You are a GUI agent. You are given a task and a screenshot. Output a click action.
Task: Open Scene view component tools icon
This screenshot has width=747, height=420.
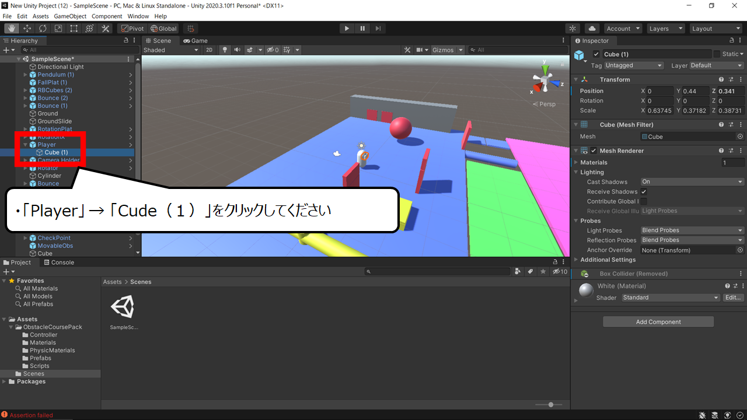(408, 50)
